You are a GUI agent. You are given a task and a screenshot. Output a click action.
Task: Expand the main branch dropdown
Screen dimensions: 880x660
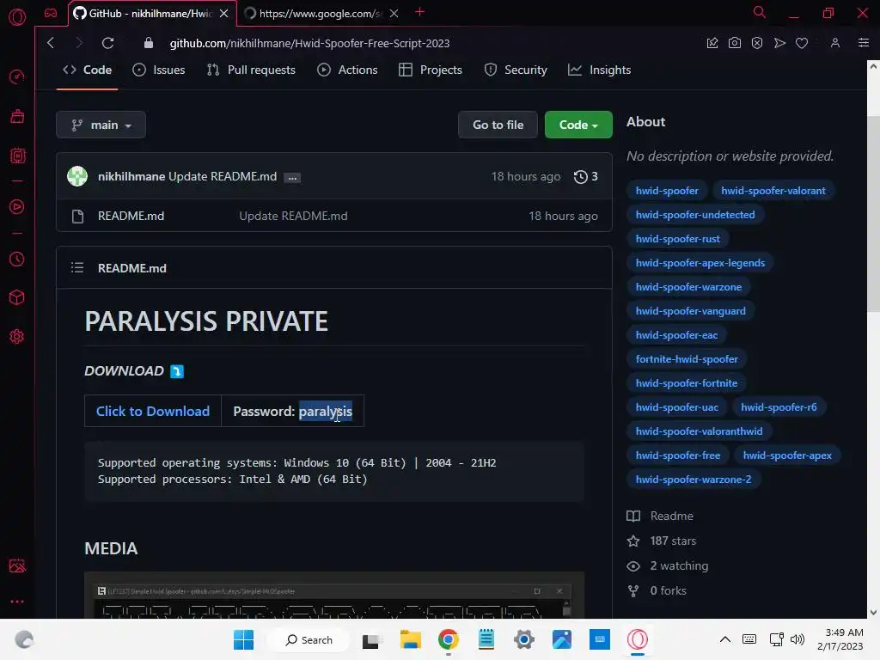101,125
